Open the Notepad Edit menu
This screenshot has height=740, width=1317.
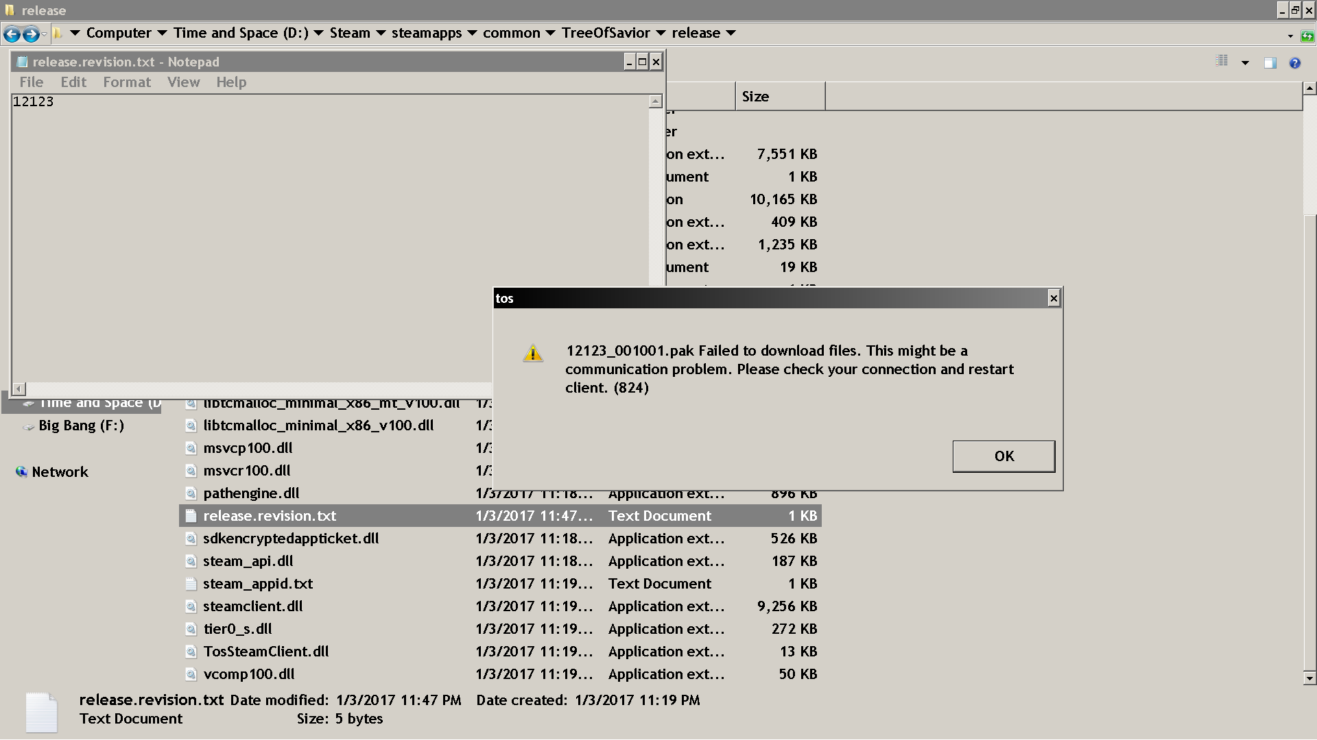coord(73,82)
